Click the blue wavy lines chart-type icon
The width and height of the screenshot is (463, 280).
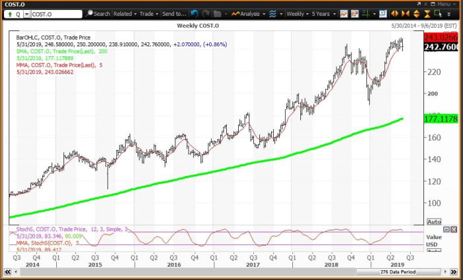[x=273, y=14]
